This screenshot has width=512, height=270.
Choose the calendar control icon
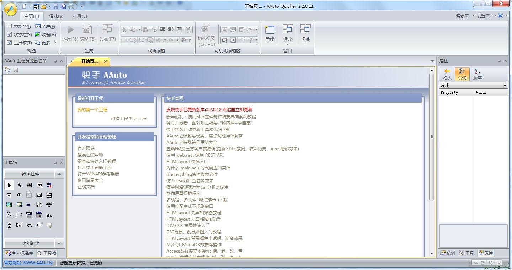pyautogui.click(x=39, y=215)
